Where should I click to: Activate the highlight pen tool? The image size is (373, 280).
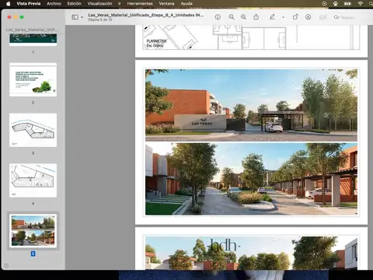click(x=272, y=17)
